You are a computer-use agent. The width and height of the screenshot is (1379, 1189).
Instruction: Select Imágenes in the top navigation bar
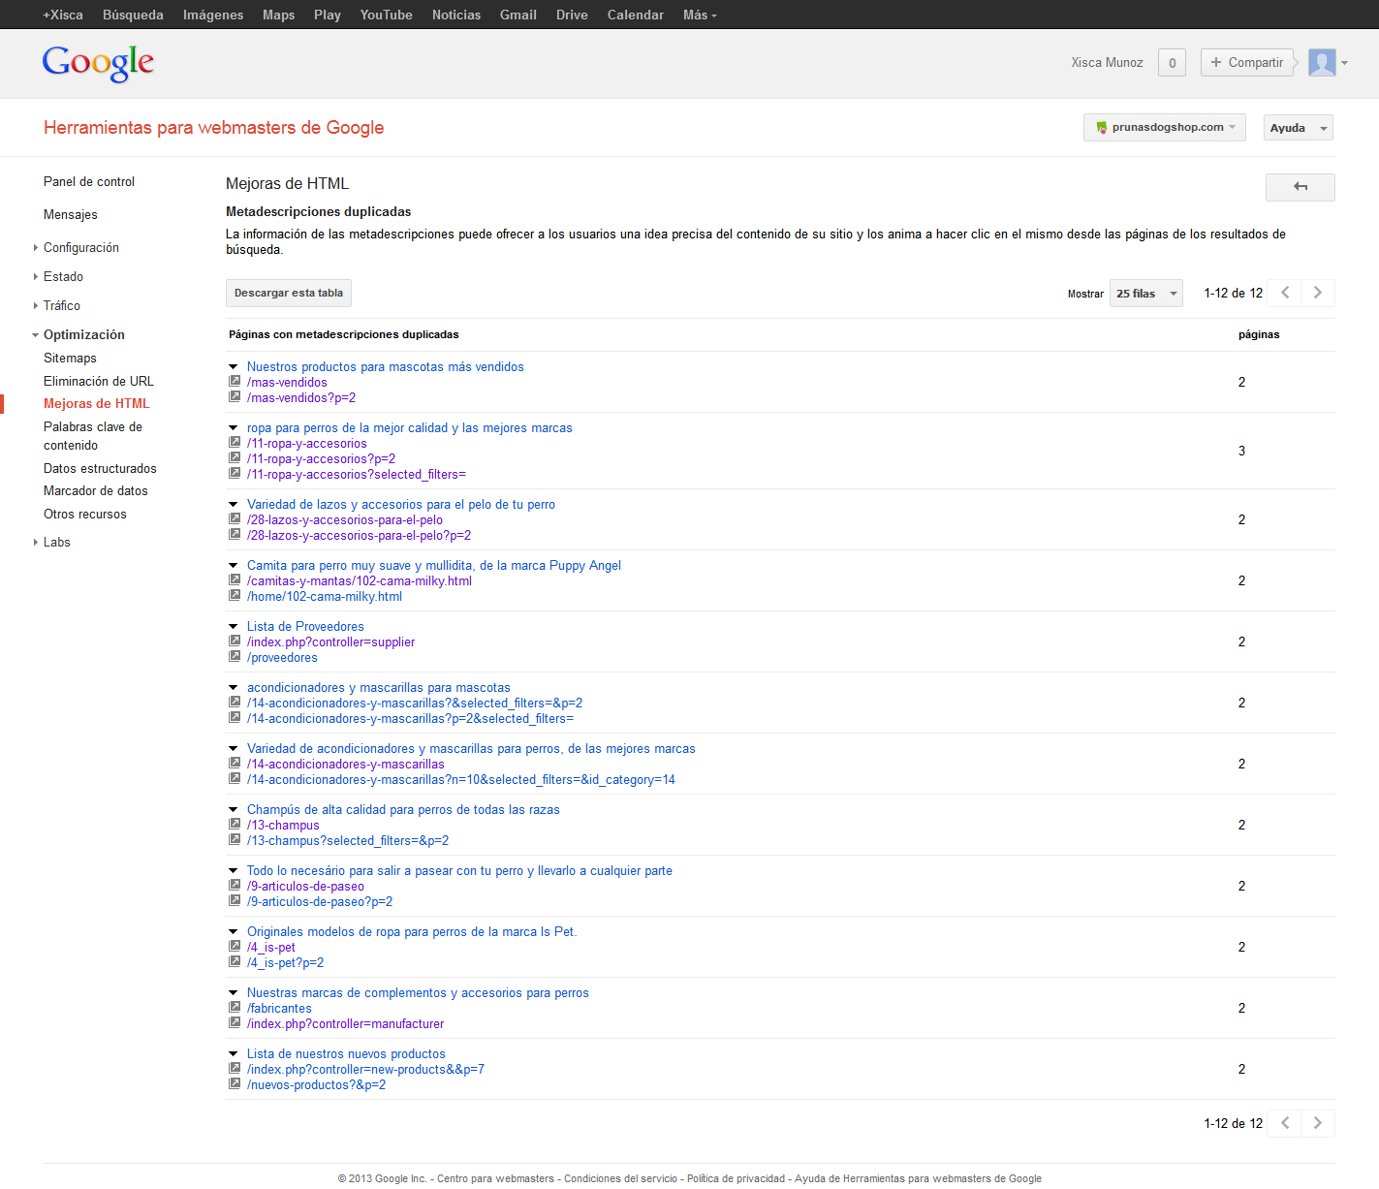213,15
